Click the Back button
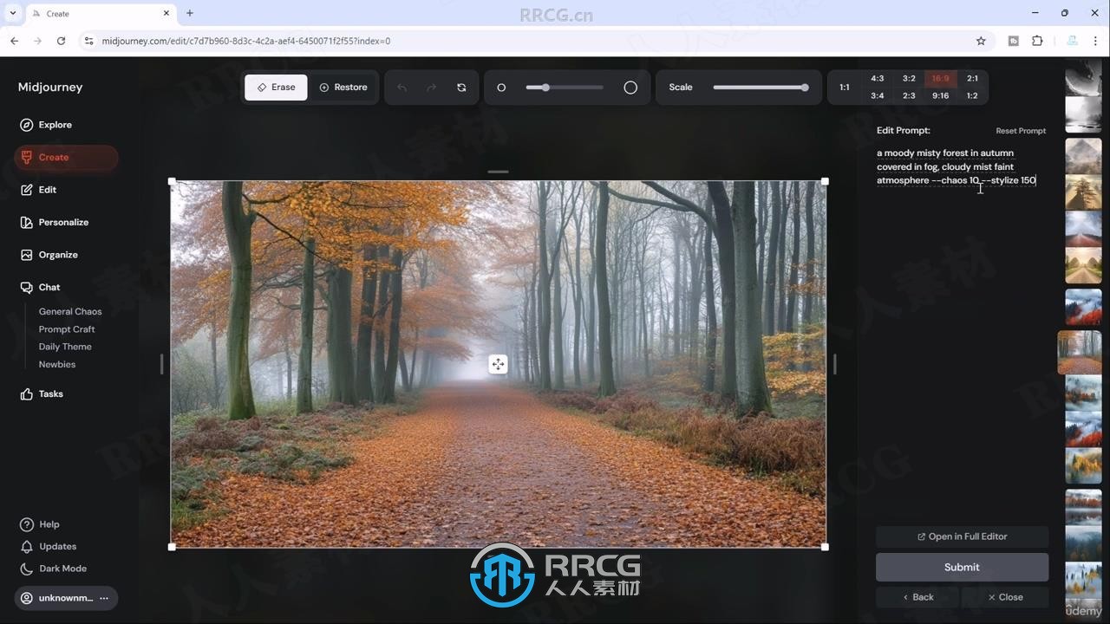This screenshot has height=624, width=1110. 917,597
